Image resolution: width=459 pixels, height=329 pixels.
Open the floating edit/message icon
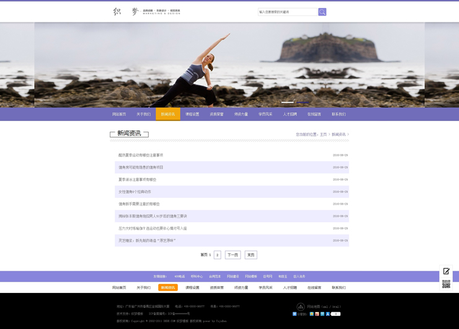pyautogui.click(x=446, y=271)
